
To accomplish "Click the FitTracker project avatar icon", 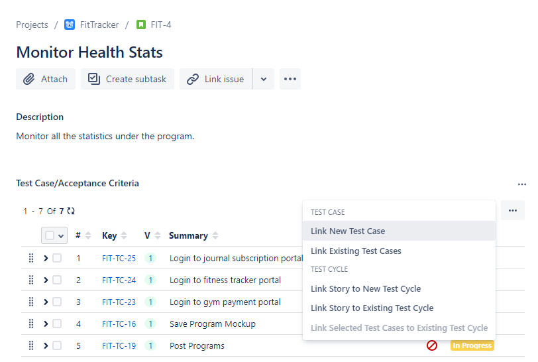I will click(70, 25).
